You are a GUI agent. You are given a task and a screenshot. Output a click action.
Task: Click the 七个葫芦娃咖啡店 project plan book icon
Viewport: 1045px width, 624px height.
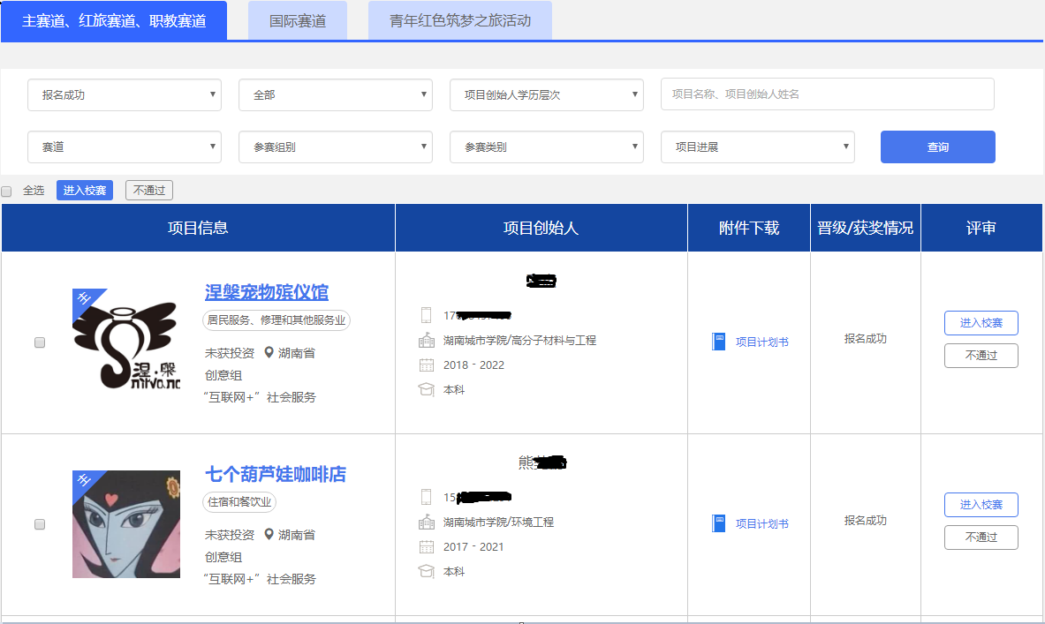[x=718, y=523]
